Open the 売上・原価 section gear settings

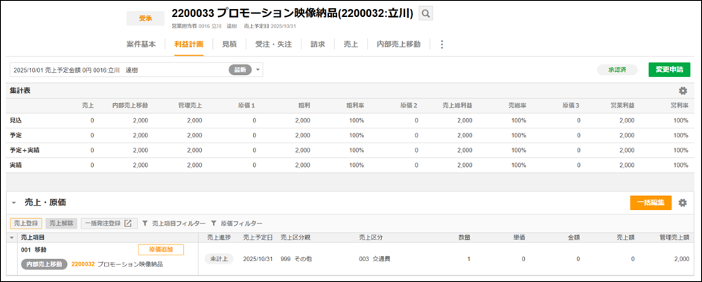click(x=683, y=203)
